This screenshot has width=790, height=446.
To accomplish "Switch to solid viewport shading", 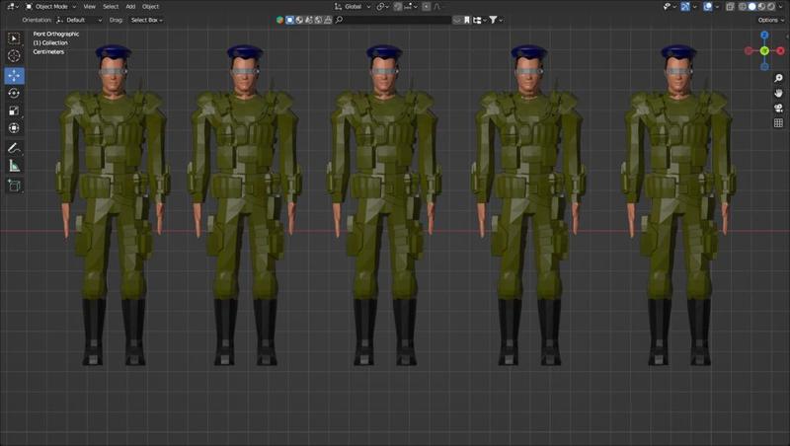I will (x=752, y=7).
